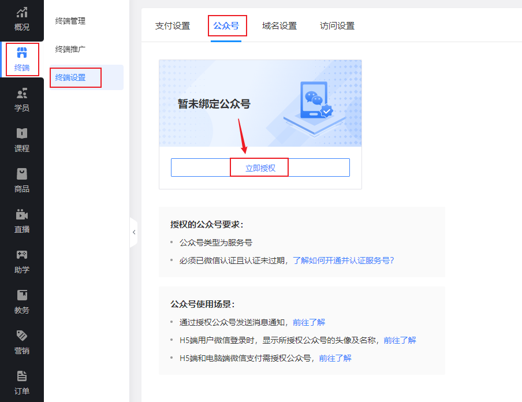Open the 学员 students section
Screen dimensions: 522x402
pyautogui.click(x=21, y=100)
